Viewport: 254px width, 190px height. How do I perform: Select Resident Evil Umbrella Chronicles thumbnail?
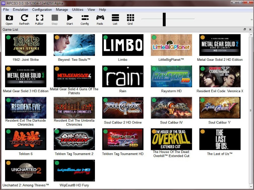click(x=74, y=108)
